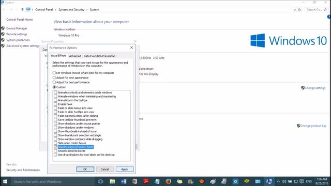Check Fade or slide menus into view

pyautogui.click(x=55, y=108)
